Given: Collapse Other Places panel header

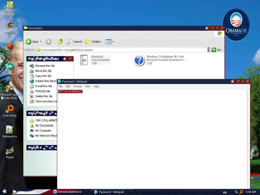Looking at the screenshot, I should click(x=42, y=113).
